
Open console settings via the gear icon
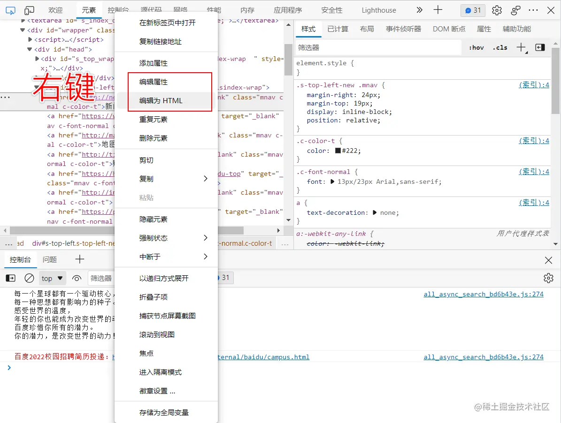pyautogui.click(x=548, y=278)
